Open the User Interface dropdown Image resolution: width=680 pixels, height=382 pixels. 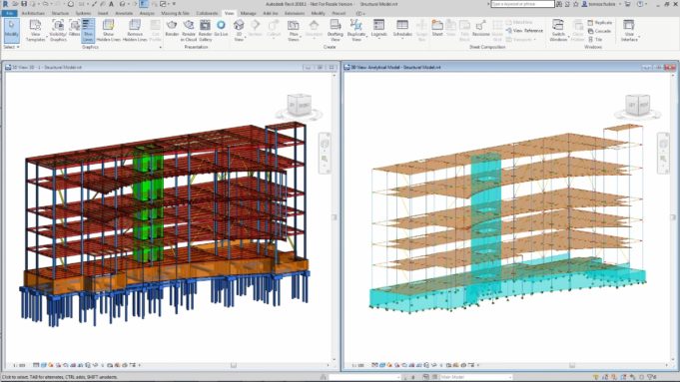pyautogui.click(x=629, y=30)
